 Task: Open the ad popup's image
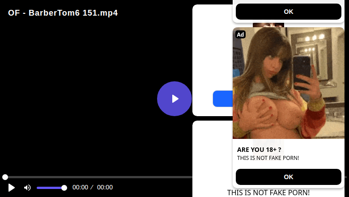tap(289, 83)
